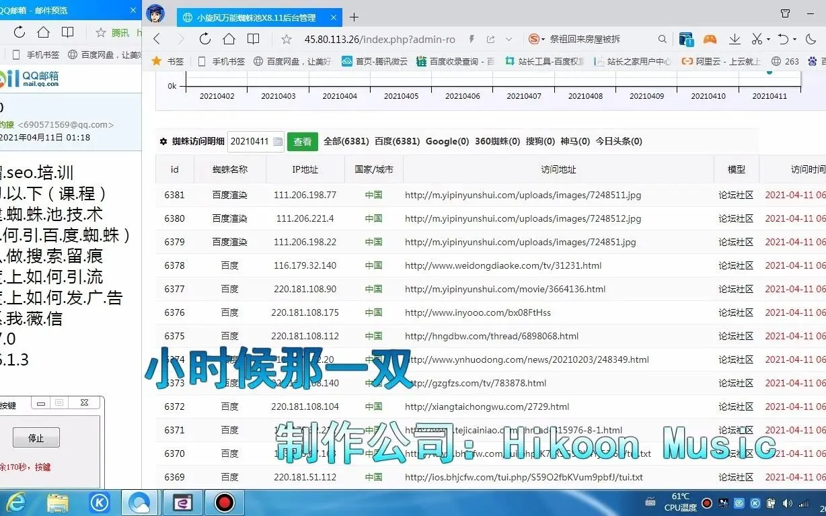826x516 pixels.
Task: Open File Explorer folder from taskbar
Action: tap(58, 503)
